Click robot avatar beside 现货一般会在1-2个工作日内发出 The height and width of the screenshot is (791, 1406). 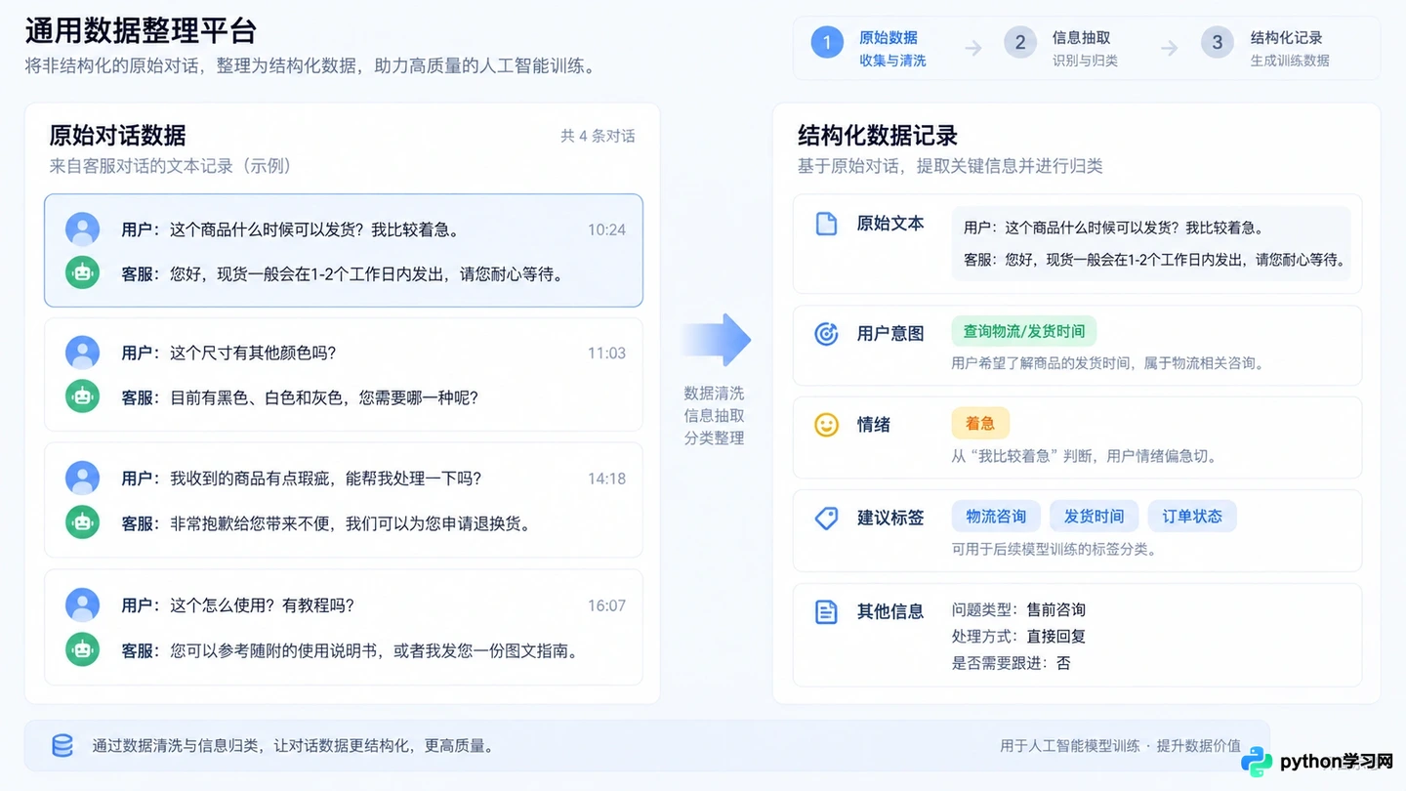(83, 273)
